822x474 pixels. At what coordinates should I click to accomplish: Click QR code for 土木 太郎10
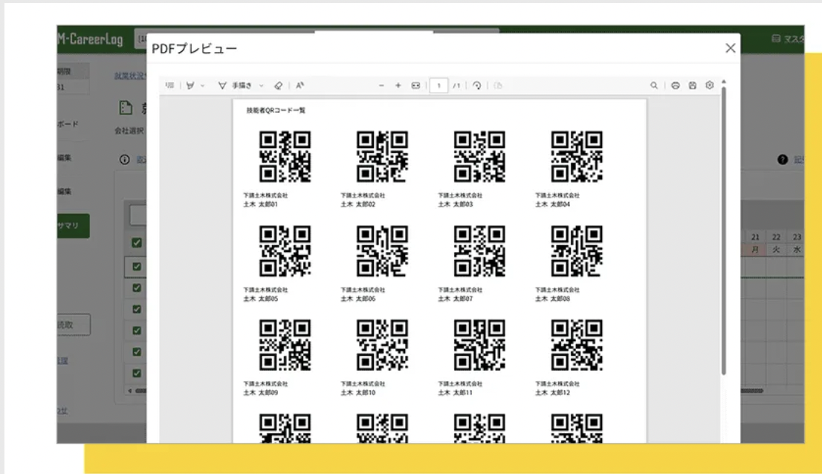382,345
